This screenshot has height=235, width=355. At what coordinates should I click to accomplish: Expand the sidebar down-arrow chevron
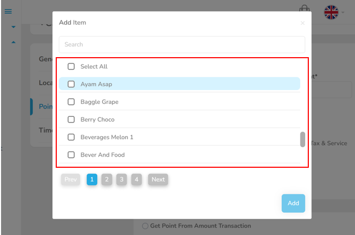click(13, 27)
